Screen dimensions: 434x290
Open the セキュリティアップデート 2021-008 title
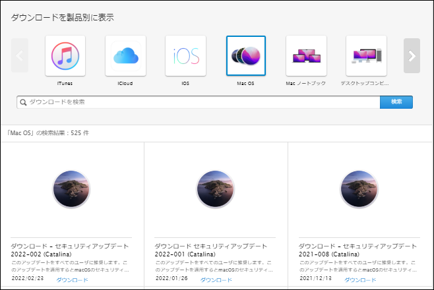(357, 249)
